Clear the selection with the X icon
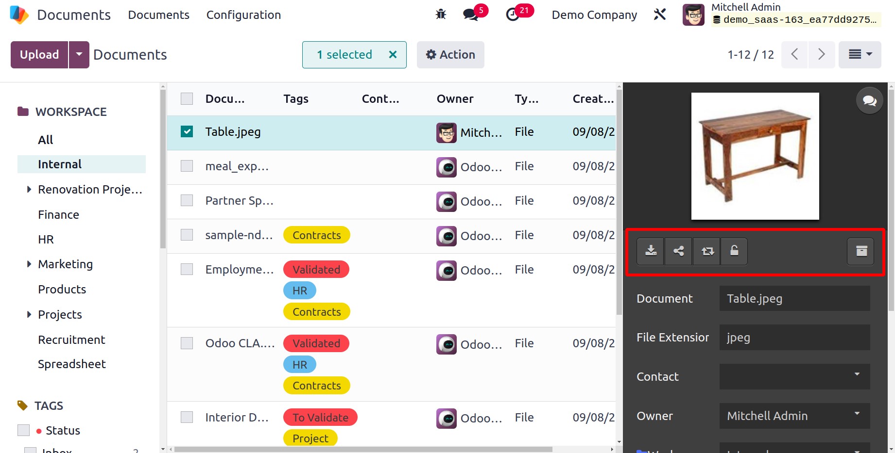This screenshot has width=895, height=453. coord(393,54)
